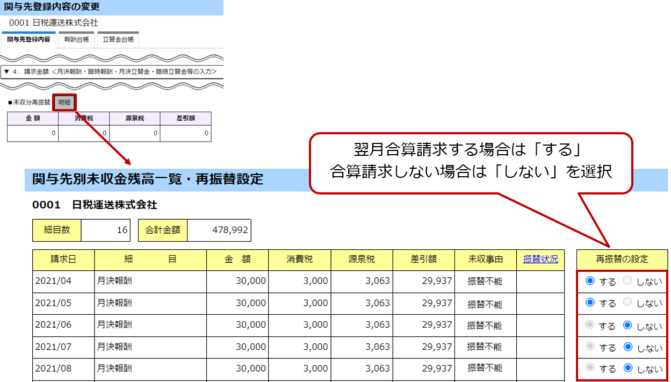Select しない for the 2021/04 row

pyautogui.click(x=627, y=280)
